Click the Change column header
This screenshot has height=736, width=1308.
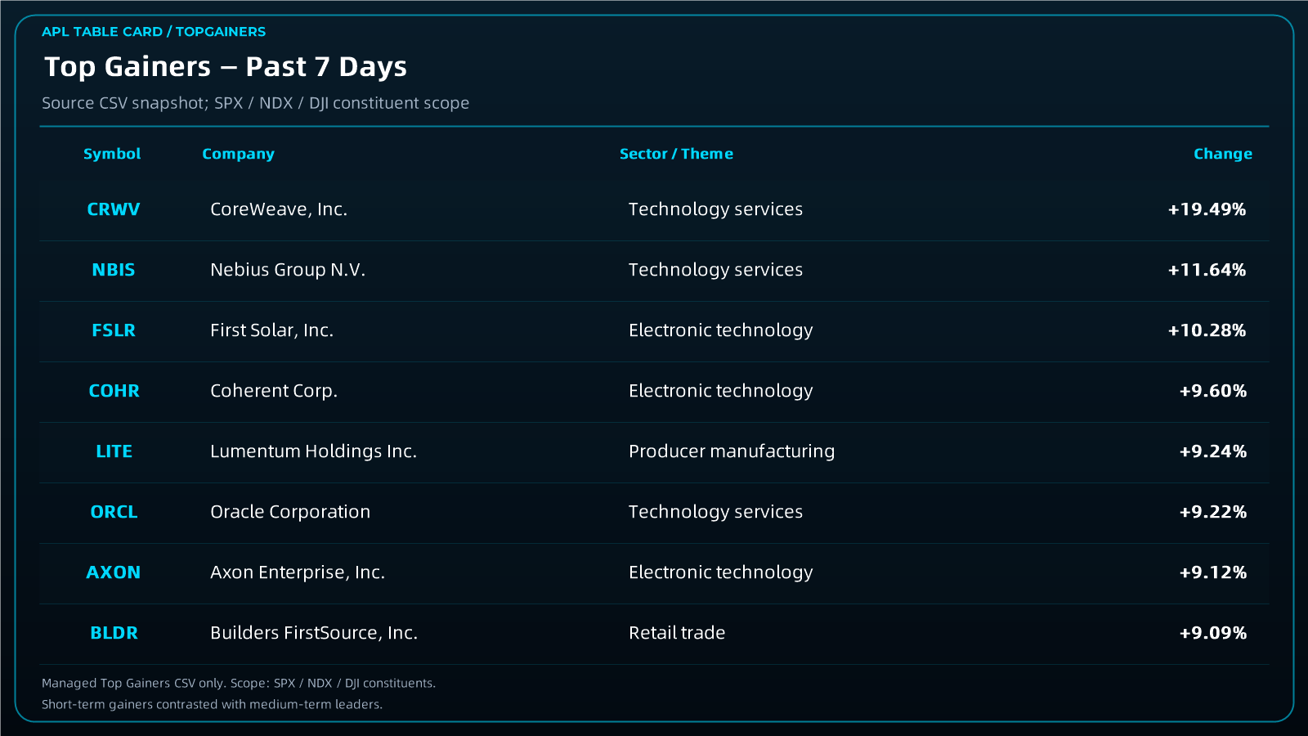[1222, 154]
